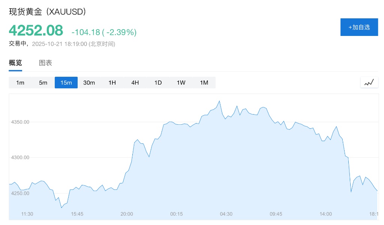This screenshot has width=384, height=225.
Task: Click the 现货黄金 (XAUUSD) title
Action: [x=48, y=12]
